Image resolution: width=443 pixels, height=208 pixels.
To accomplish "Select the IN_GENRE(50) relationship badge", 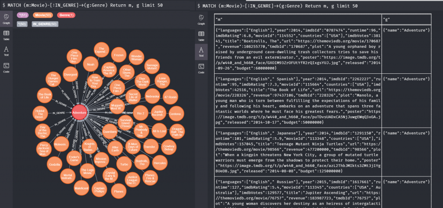I will (45, 24).
